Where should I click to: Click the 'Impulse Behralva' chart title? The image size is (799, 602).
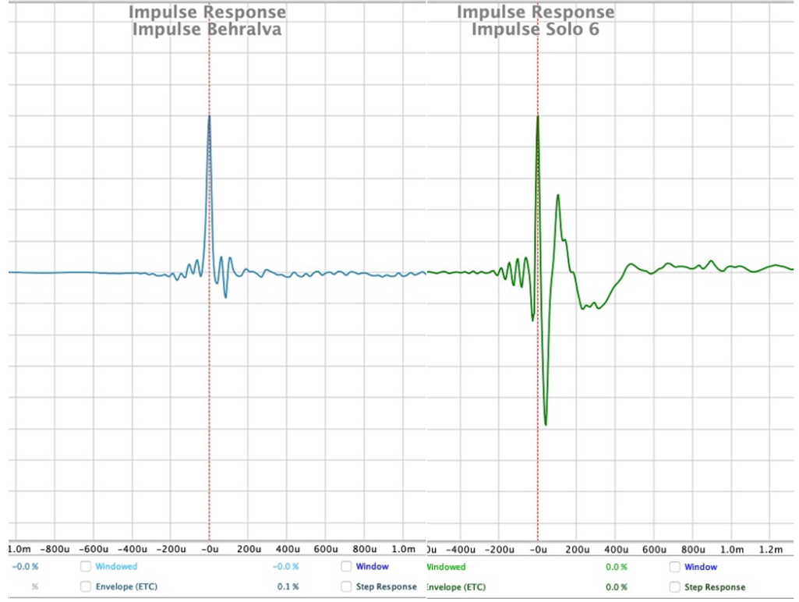(207, 30)
